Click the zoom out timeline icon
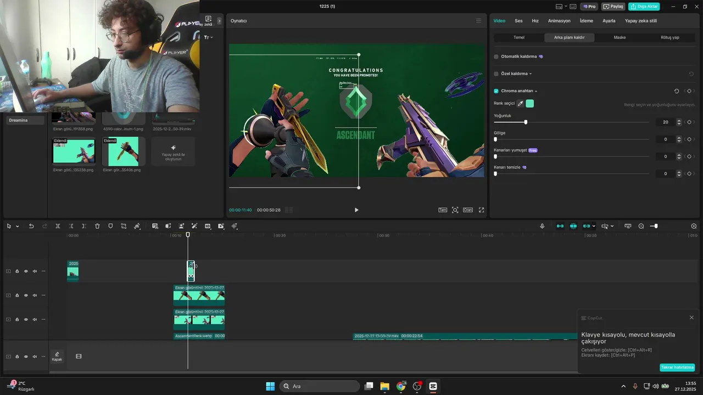The width and height of the screenshot is (703, 395). [x=641, y=226]
